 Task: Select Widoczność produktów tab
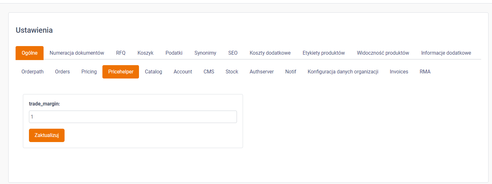click(x=383, y=53)
